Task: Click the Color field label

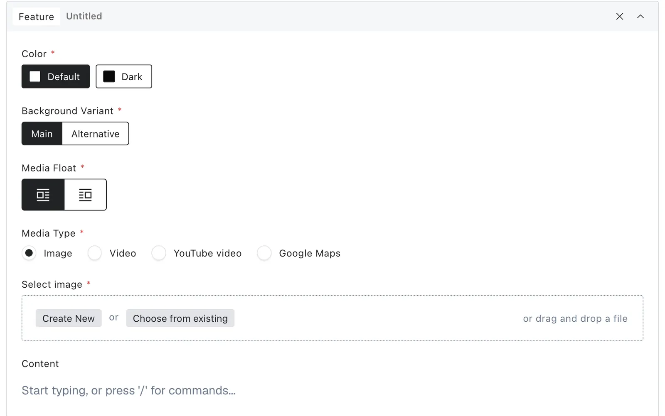Action: click(x=34, y=54)
